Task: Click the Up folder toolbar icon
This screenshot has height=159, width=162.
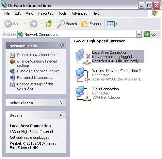Action: point(49,24)
